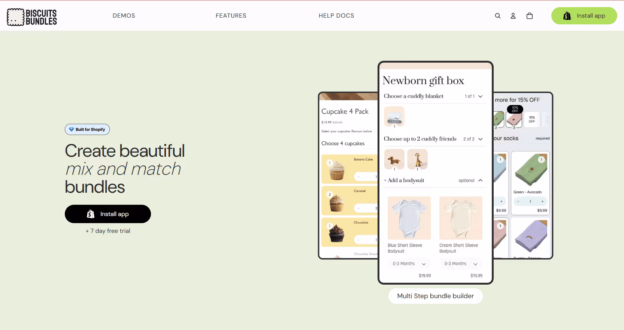Image resolution: width=624 pixels, height=330 pixels.
Task: Click the 'Newborn gift box' heading
Action: (423, 81)
